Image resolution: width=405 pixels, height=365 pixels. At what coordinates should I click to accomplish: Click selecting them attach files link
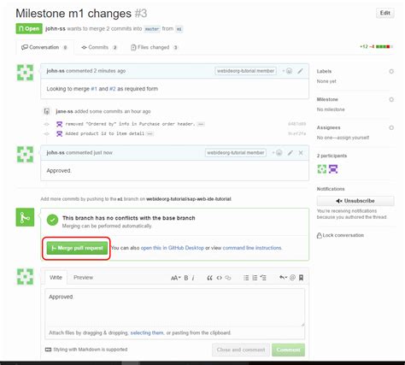(147, 333)
